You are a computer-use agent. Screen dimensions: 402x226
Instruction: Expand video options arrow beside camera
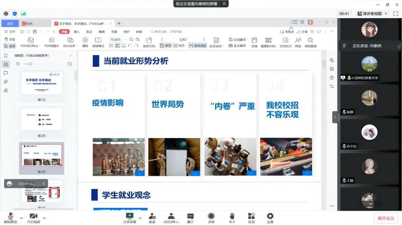click(x=44, y=218)
